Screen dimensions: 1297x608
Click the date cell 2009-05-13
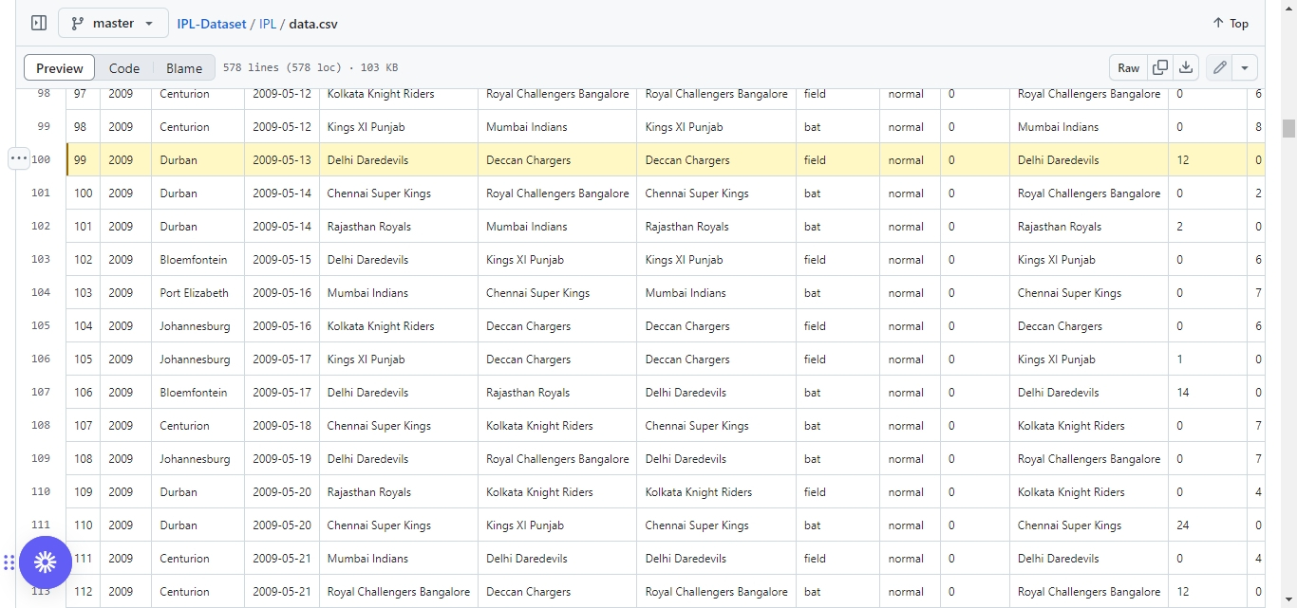282,160
